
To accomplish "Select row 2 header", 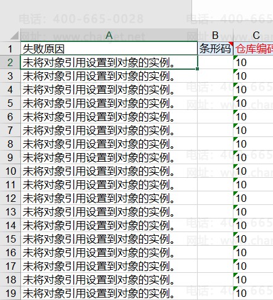I will tap(10, 62).
